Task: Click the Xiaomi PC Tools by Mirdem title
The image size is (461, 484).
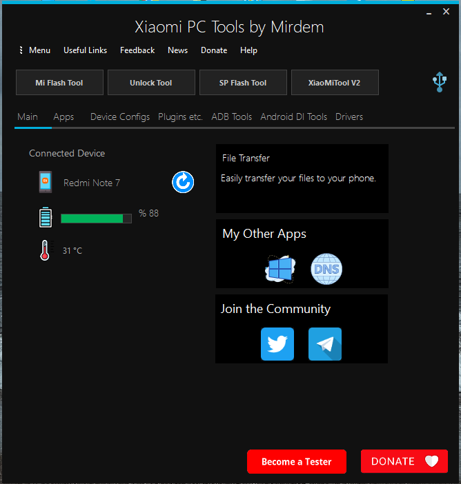Action: click(x=229, y=27)
